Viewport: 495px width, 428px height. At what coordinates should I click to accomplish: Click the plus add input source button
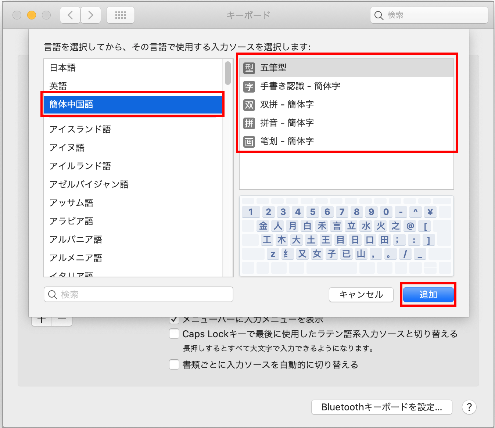coord(42,320)
